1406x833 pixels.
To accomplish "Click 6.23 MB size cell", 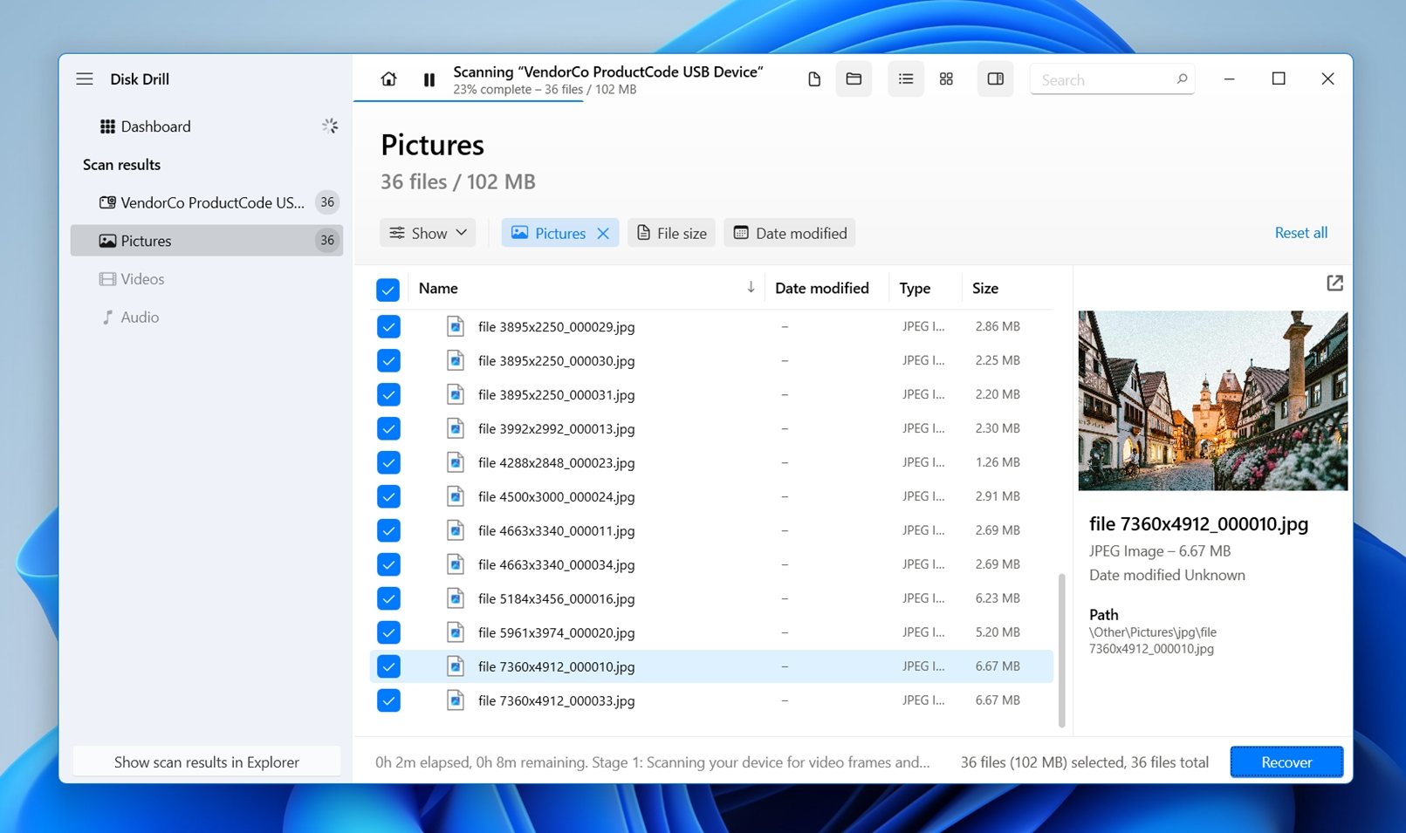I will [998, 598].
